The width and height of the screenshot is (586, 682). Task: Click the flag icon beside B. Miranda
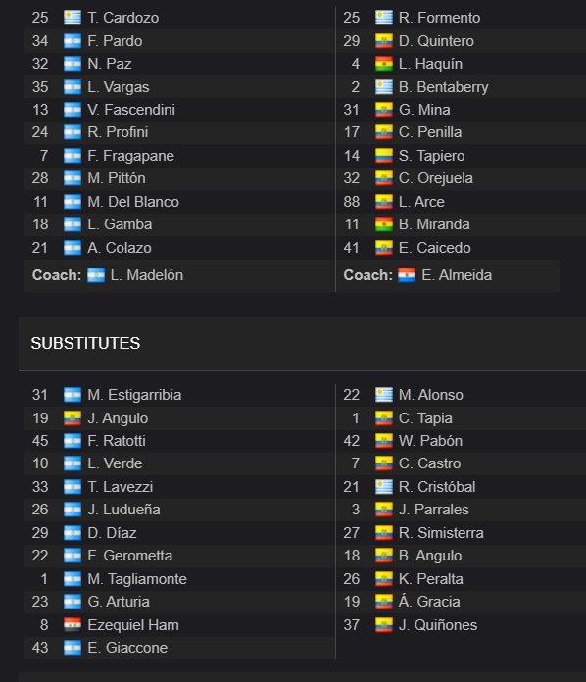tap(384, 224)
